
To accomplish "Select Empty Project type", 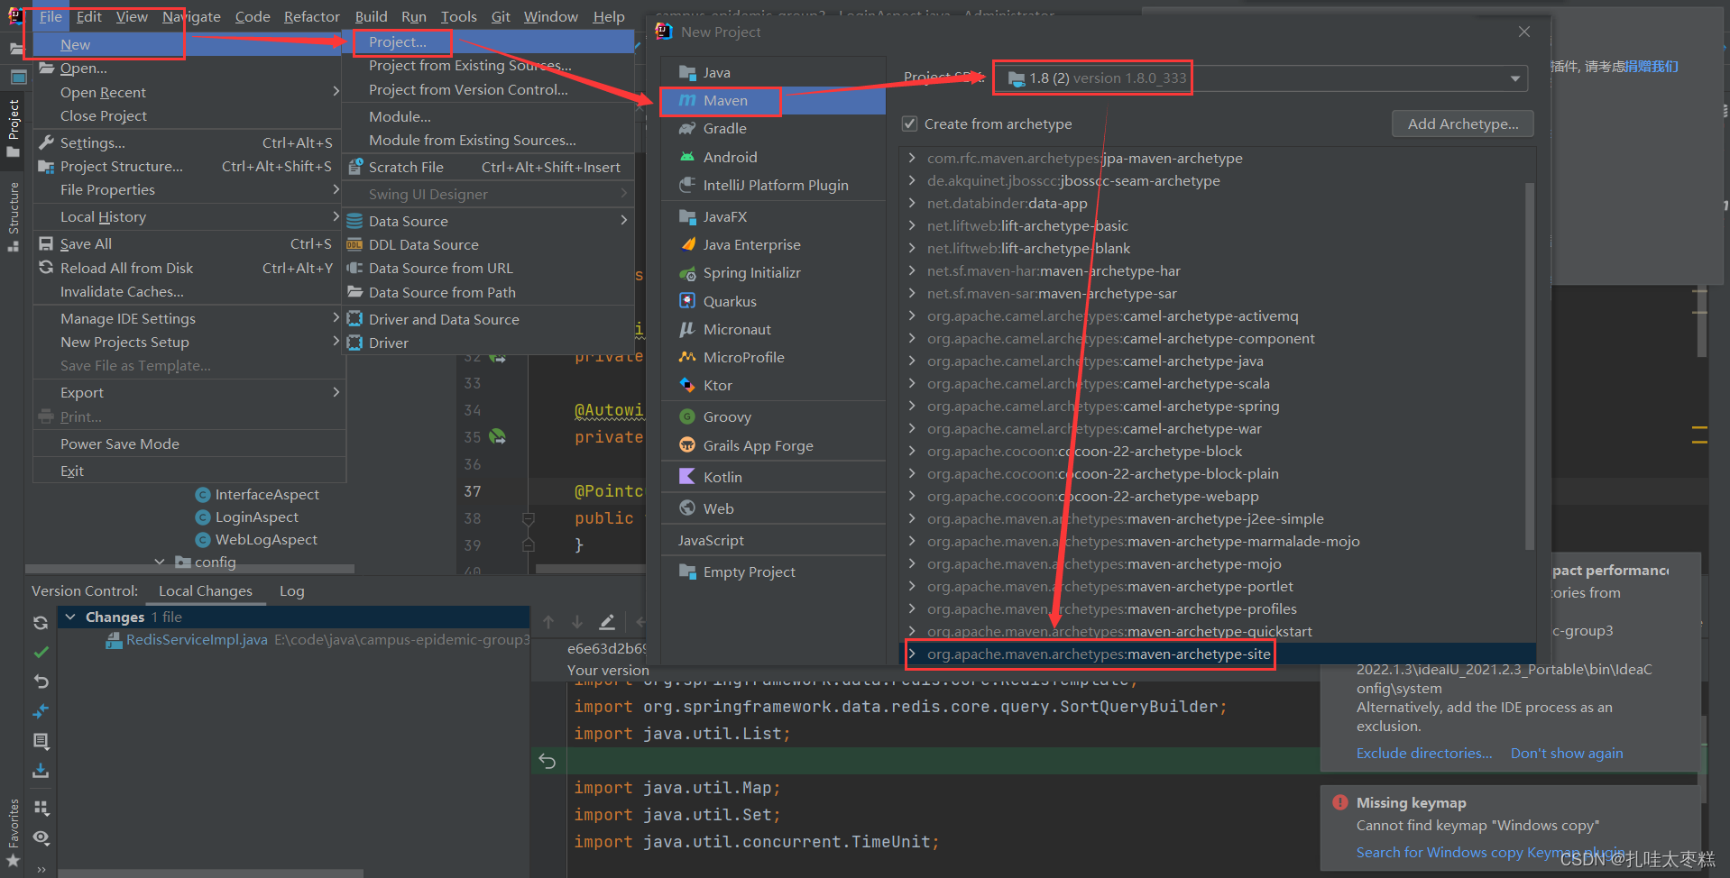I will click(x=773, y=572).
